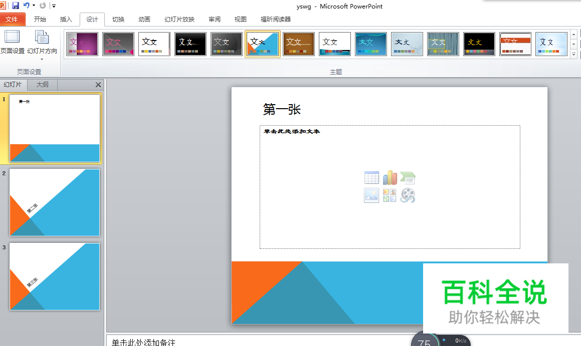Open Customize Quick Access Toolbar dropdown
This screenshot has height=346, width=581.
click(54, 6)
